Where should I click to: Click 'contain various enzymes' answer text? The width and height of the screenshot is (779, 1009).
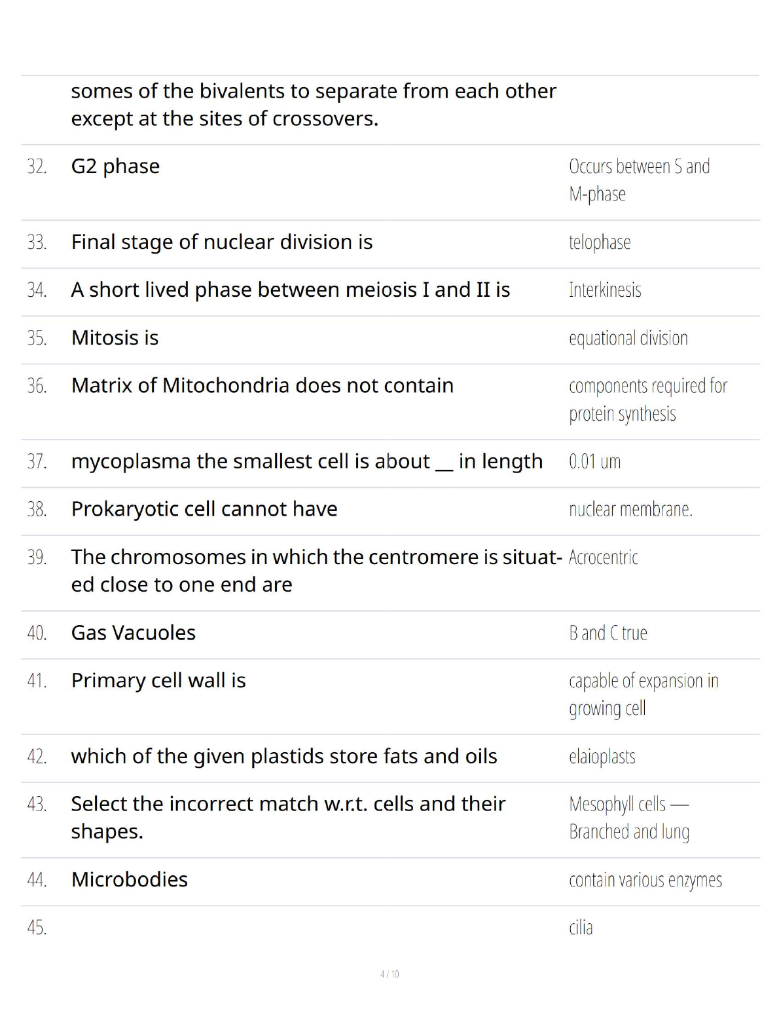pos(645,880)
